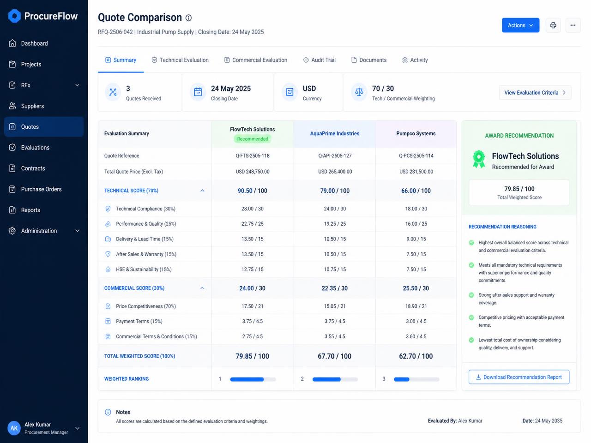Click the Reports chart icon
The height and width of the screenshot is (443, 591).
pos(12,210)
